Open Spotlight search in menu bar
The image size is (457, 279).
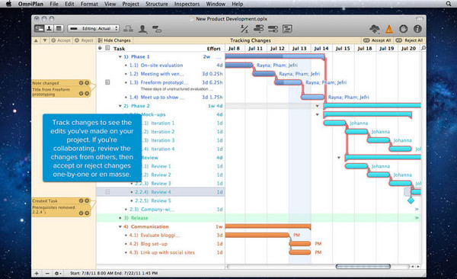coord(449,4)
